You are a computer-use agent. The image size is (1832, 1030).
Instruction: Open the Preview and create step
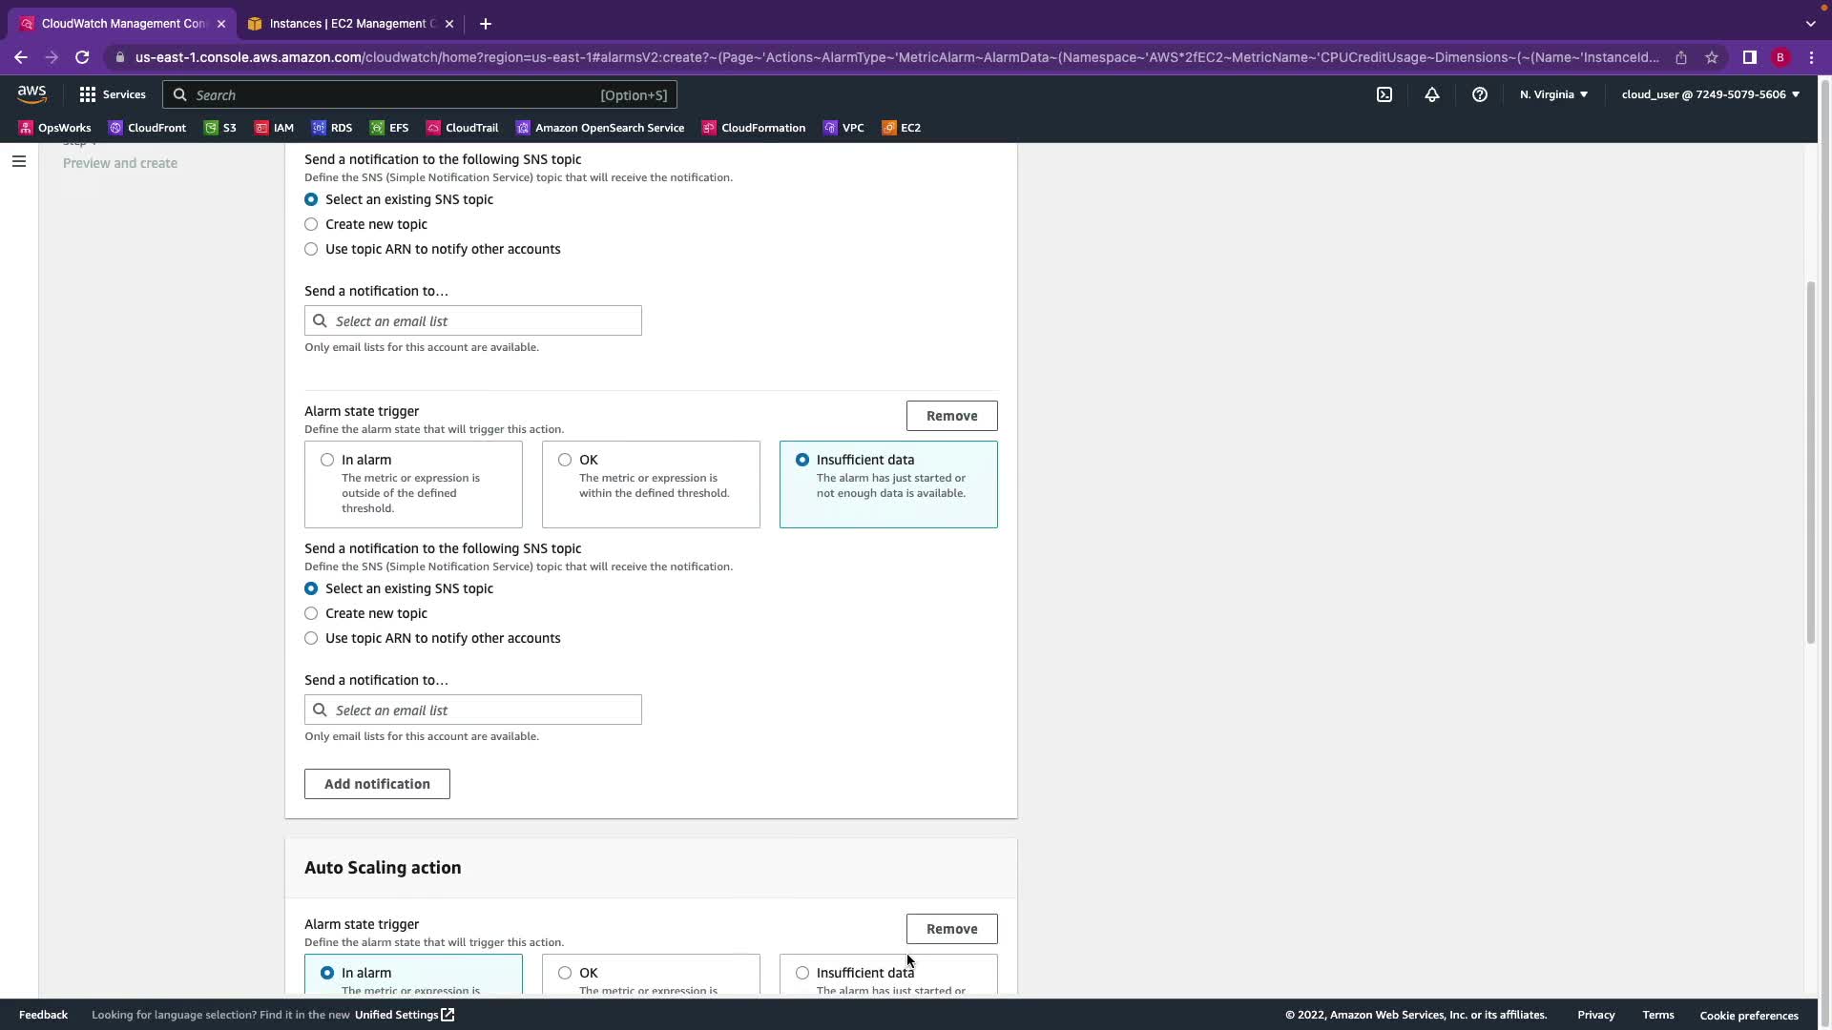tap(120, 163)
